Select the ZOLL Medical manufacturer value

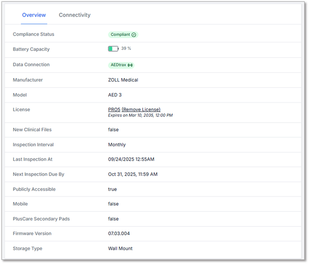123,80
